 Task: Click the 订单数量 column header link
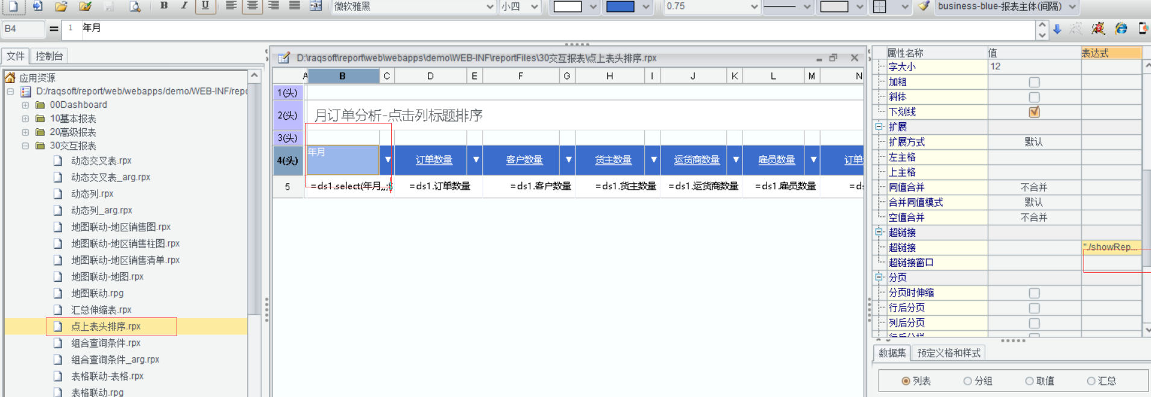coord(434,160)
